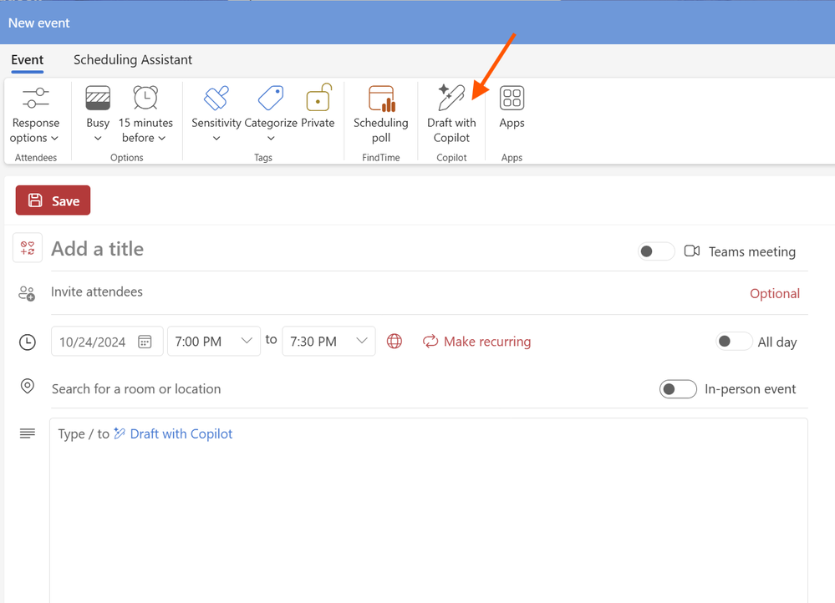Expand the Busy status dropdown
This screenshot has height=603, width=835.
[98, 115]
